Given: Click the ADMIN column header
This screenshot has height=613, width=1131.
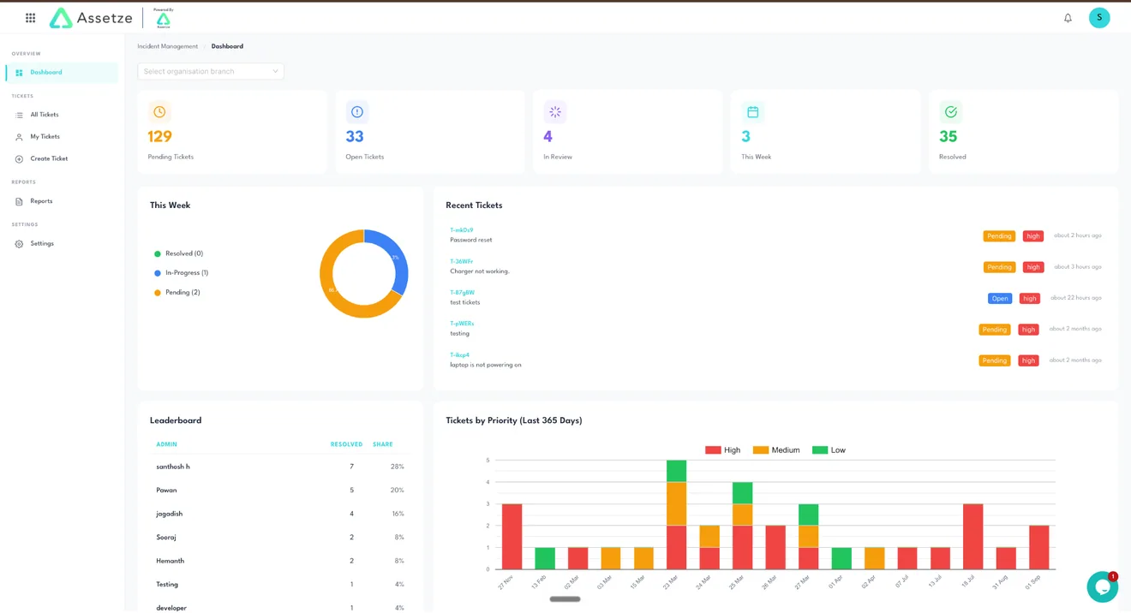Looking at the screenshot, I should click(167, 445).
